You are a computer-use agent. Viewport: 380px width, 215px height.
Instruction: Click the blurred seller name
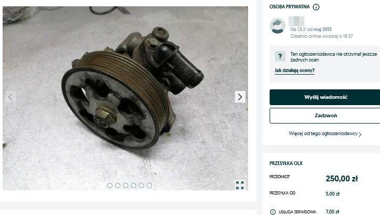296,22
